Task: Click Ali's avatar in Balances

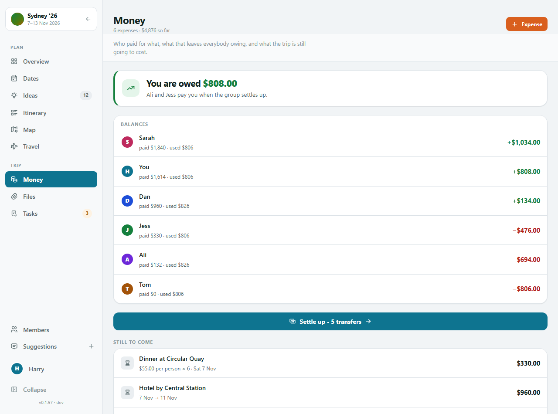Action: [x=127, y=259]
